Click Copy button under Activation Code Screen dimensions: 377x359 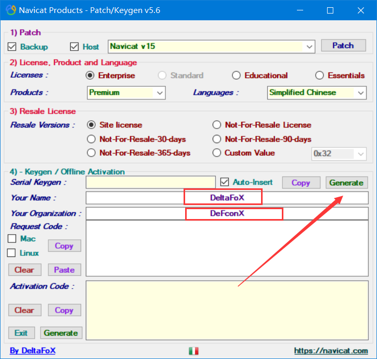pyautogui.click(x=64, y=310)
